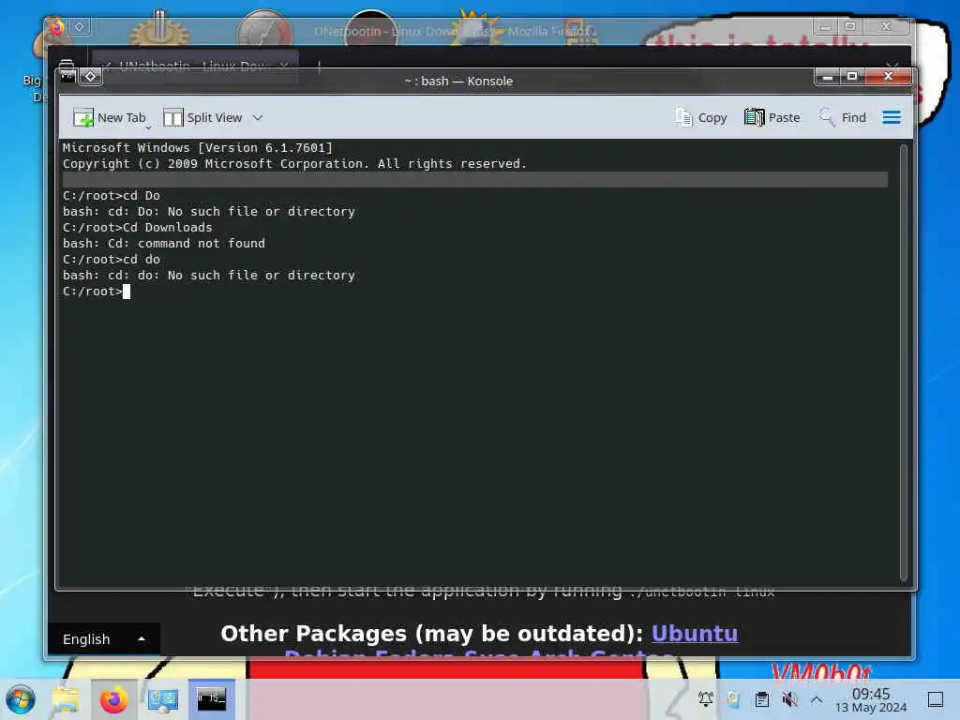Click the Konsole window menu icon

coord(67,77)
